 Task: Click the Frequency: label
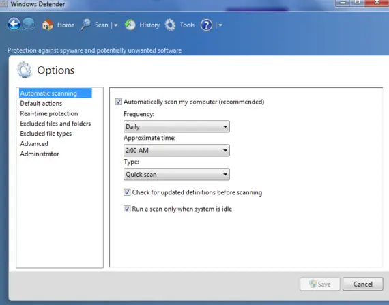(139, 114)
